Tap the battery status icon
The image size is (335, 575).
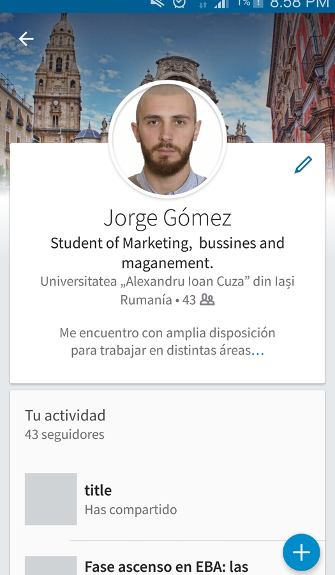click(x=258, y=3)
